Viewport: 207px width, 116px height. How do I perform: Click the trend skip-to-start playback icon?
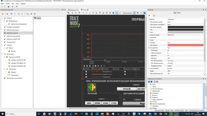click(x=98, y=66)
